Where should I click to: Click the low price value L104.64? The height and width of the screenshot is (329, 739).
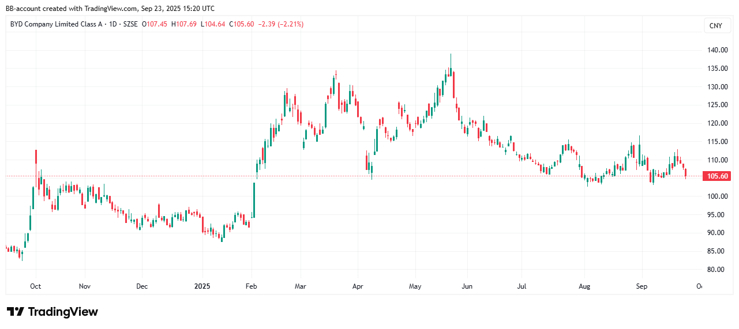pos(213,24)
